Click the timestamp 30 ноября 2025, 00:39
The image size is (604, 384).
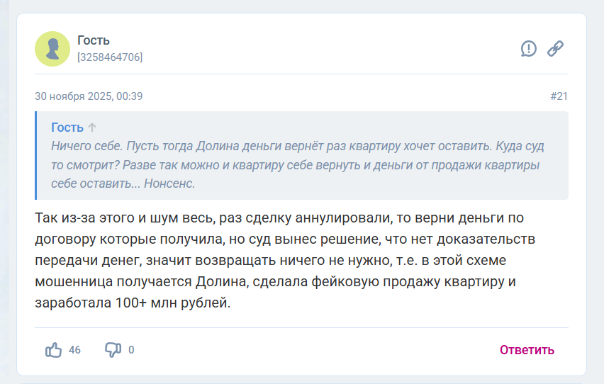click(89, 96)
